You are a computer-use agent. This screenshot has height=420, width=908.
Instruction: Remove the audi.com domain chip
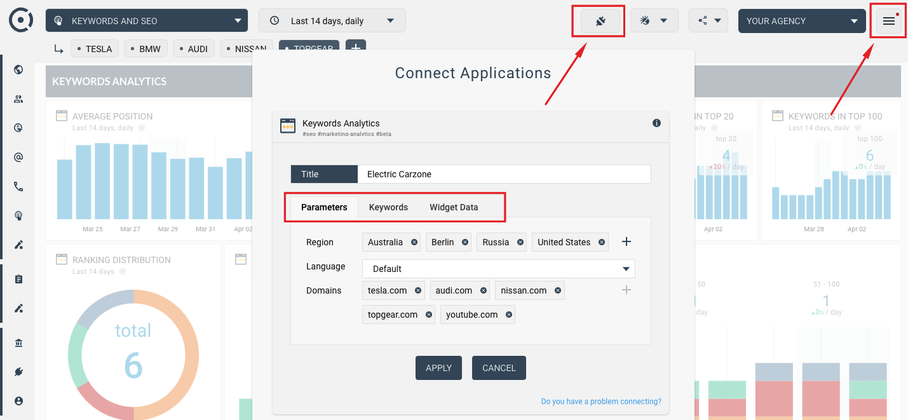click(x=484, y=290)
